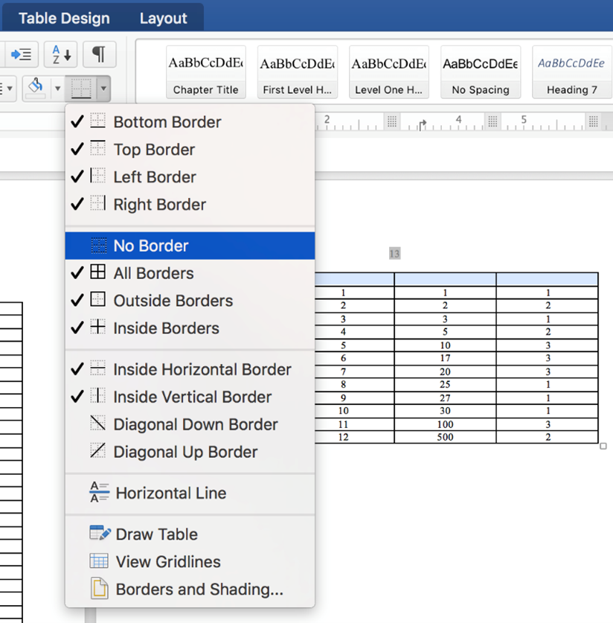Viewport: 613px width, 623px height.
Task: Click column marker after ruler mark 2
Action: tap(392, 121)
